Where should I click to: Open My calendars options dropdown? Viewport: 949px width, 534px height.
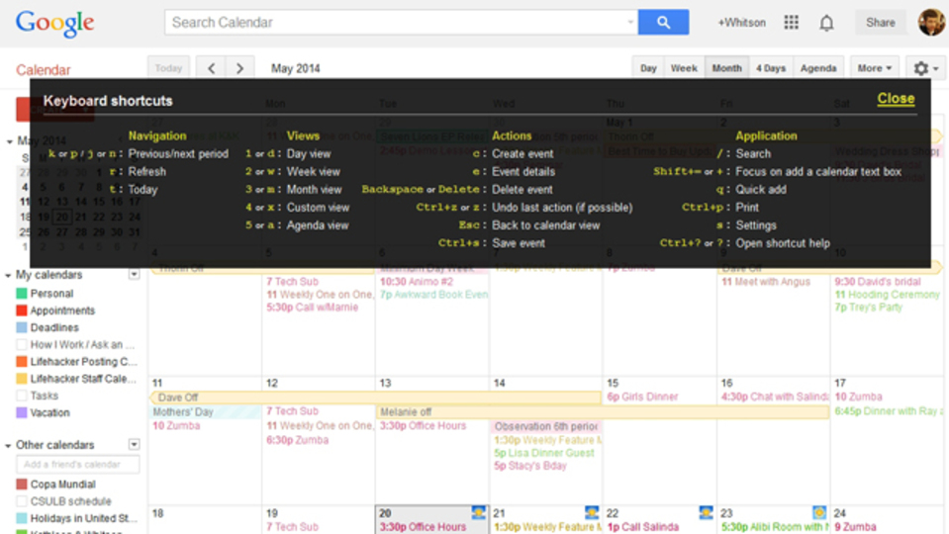tap(134, 275)
